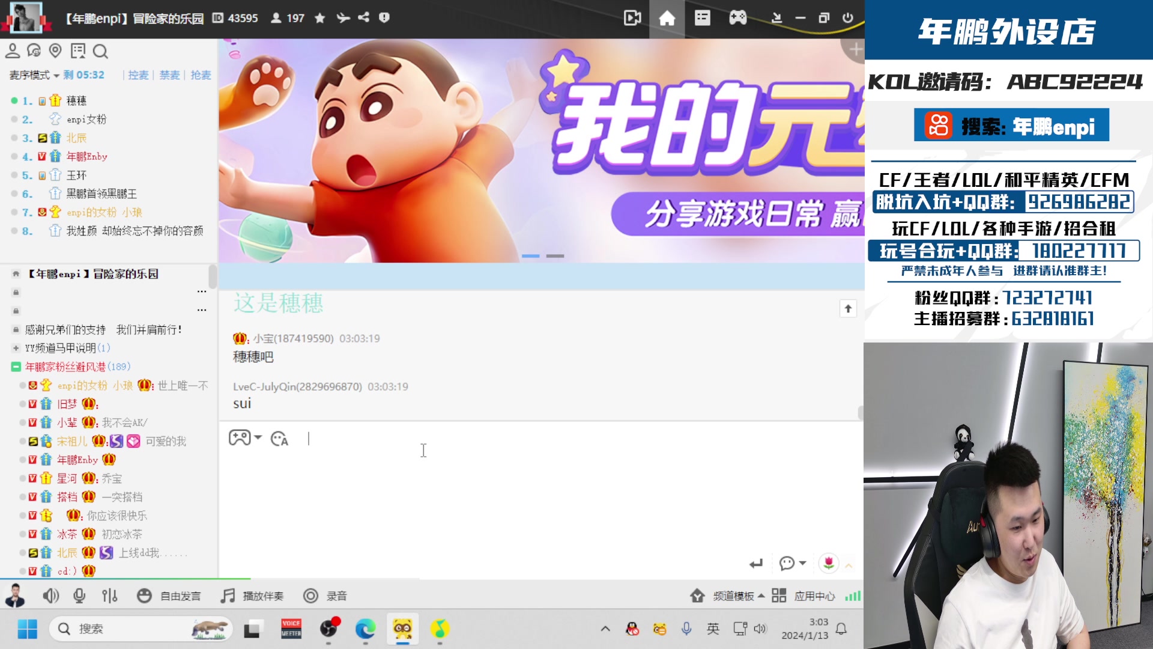Collapse 年鹏家粉丝避风港 channel group

pyautogui.click(x=16, y=367)
